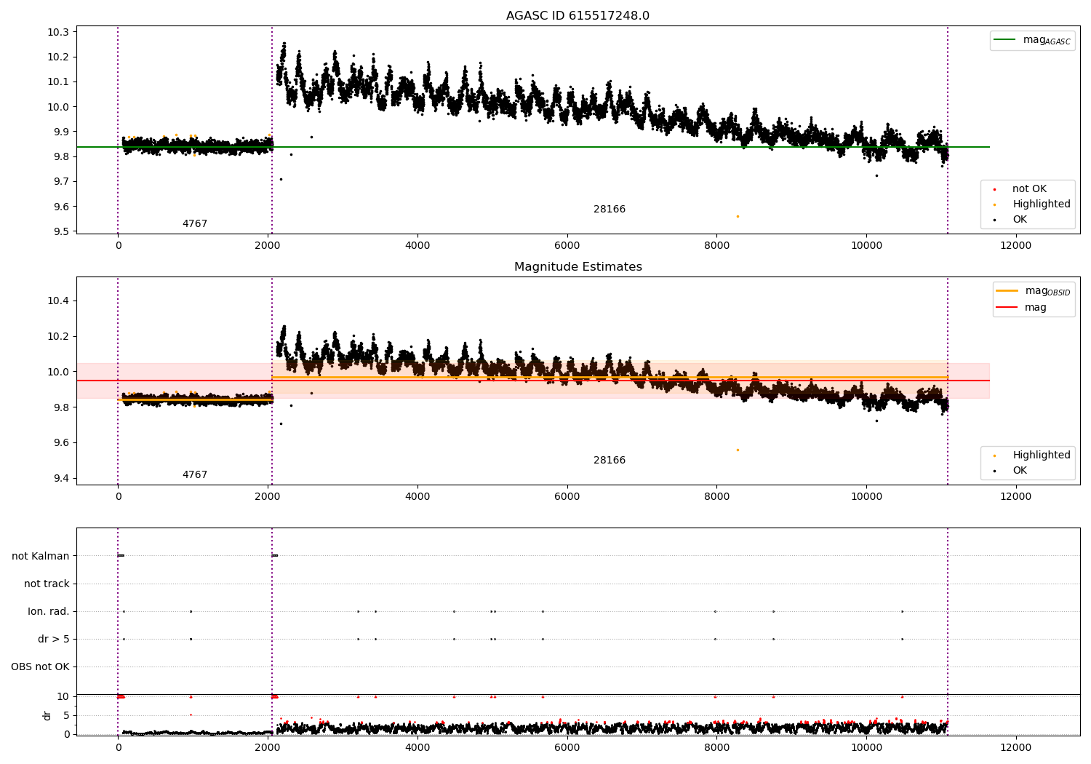Click the low orange outlier point in Magnitude Estimates plot

pyautogui.click(x=738, y=450)
